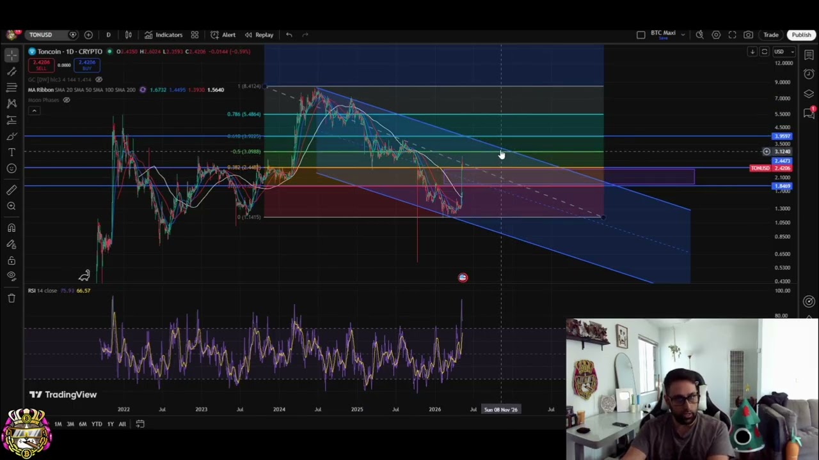Screen dimensions: 819x460
Task: Redo the last action
Action: pos(305,34)
